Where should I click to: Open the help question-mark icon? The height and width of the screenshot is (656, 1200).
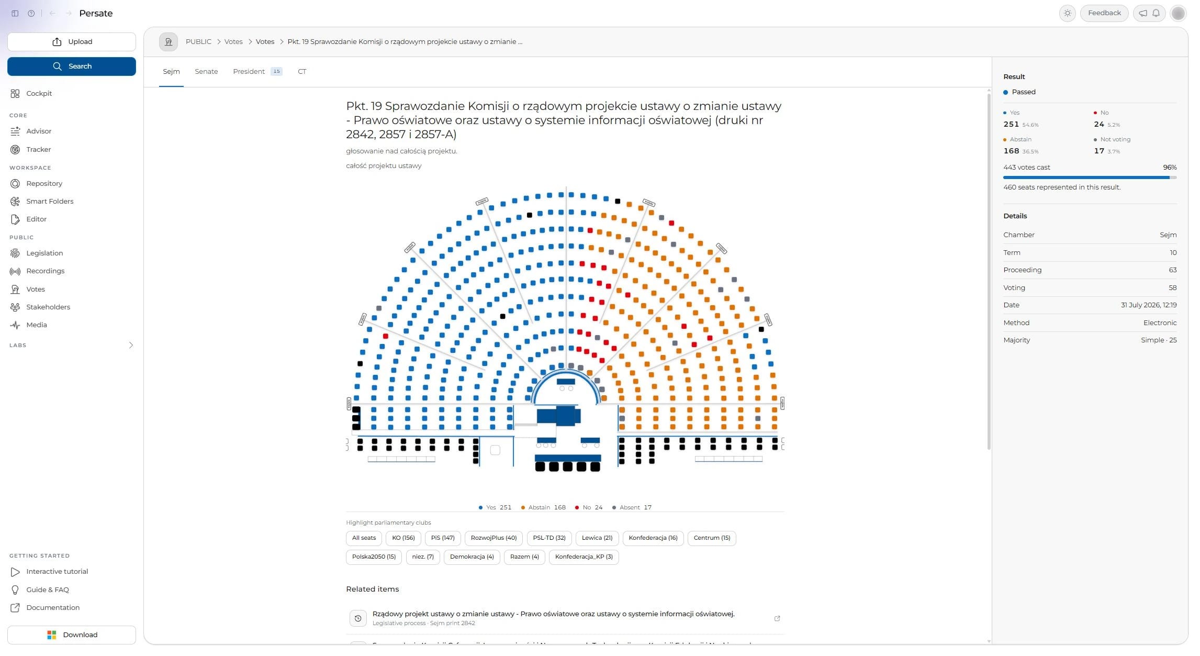pos(31,14)
